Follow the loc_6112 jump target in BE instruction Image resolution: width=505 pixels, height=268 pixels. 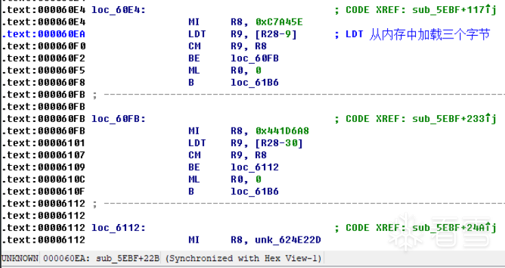[x=255, y=167]
